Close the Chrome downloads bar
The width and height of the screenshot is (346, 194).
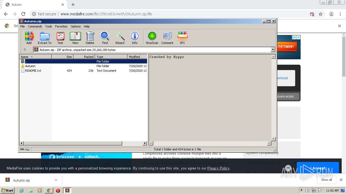click(341, 180)
